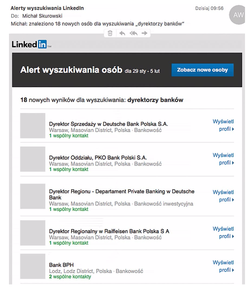Click photo thumbnail of Bank BPH result
This screenshot has width=250, height=287.
coord(33,266)
